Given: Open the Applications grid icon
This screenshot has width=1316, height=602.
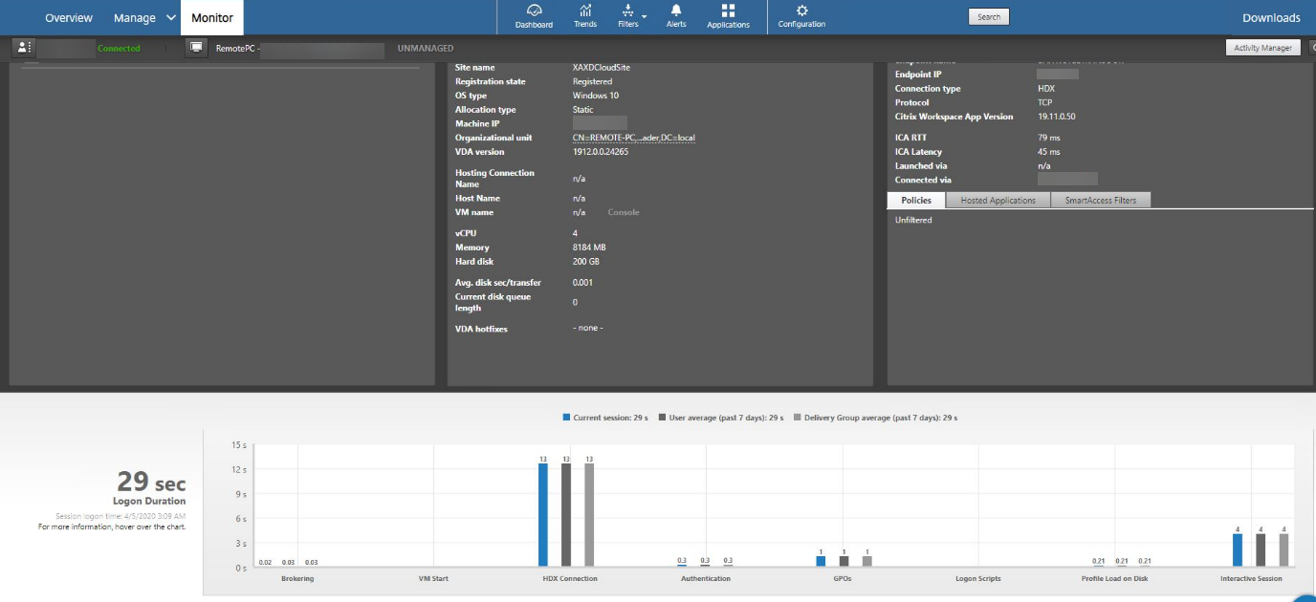Looking at the screenshot, I should coord(728,16).
